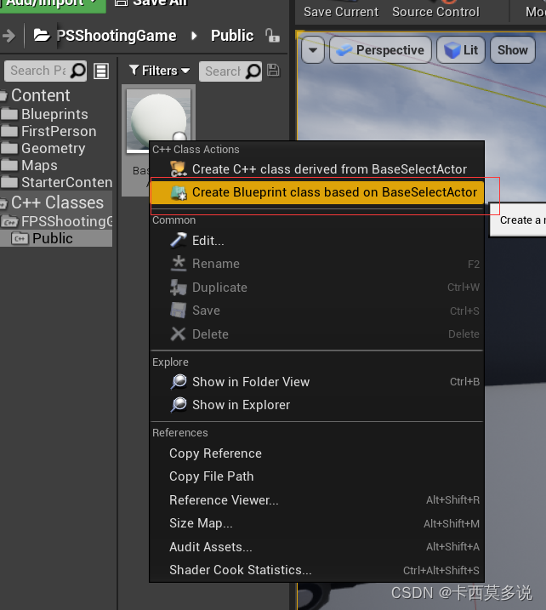Click Save Current in the toolbar
The height and width of the screenshot is (610, 546).
point(341,12)
